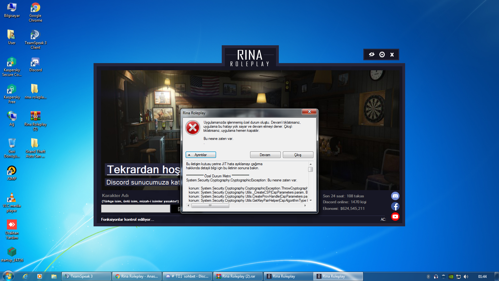Click the vertical scrollbar thumb in error details
Screen dimensions: 499x281
(x=310, y=169)
